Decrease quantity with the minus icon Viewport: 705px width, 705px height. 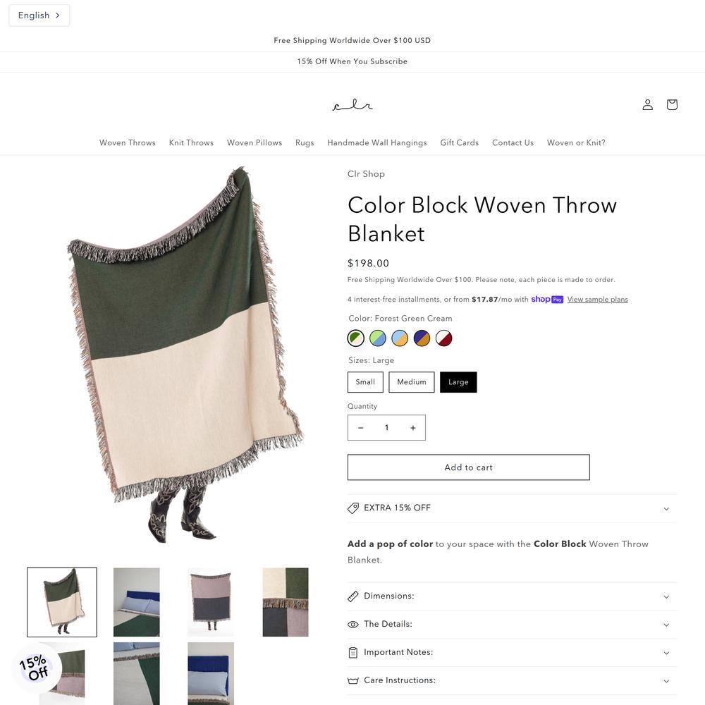pyautogui.click(x=360, y=428)
